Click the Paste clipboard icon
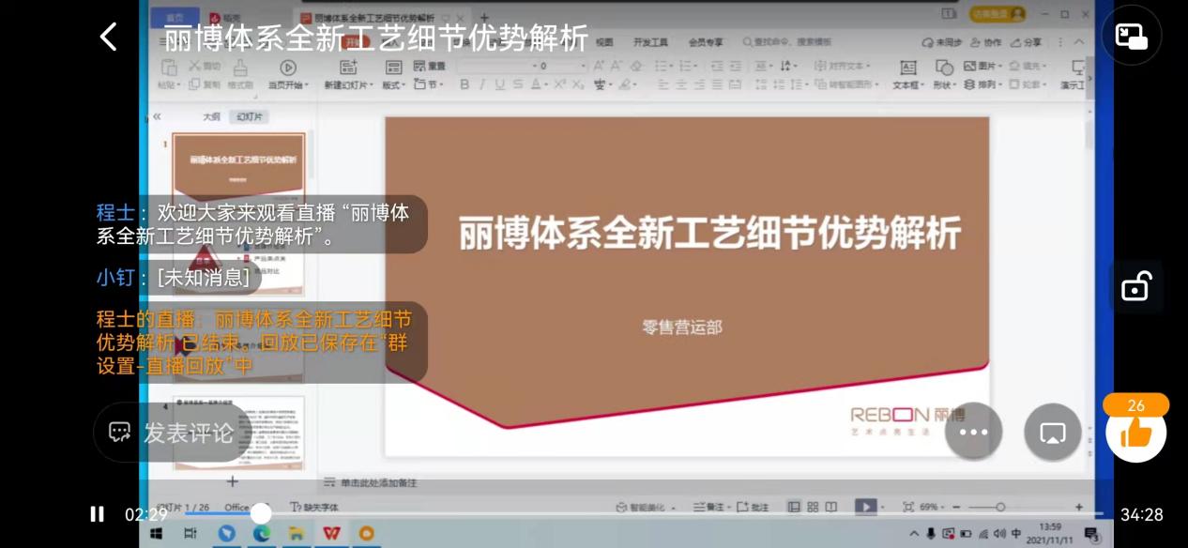 170,68
